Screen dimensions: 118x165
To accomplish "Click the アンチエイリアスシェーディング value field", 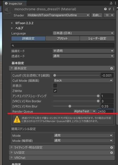I will click(x=107, y=96).
